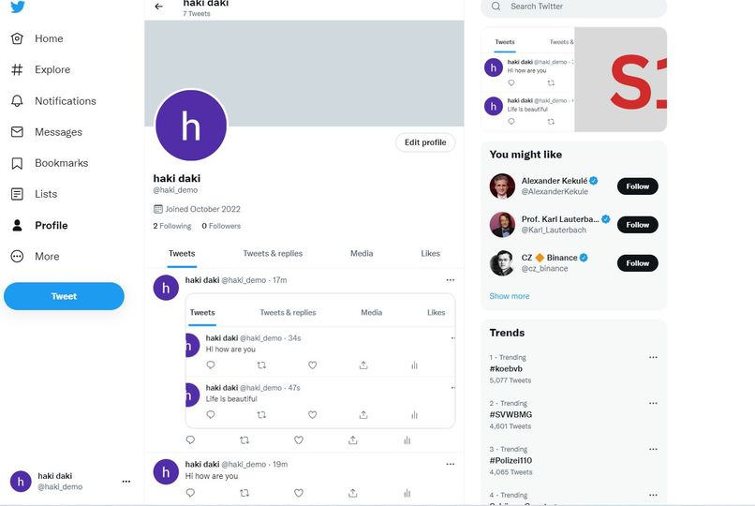Click Show more under You might like
Image resolution: width=755 pixels, height=506 pixels.
[510, 296]
